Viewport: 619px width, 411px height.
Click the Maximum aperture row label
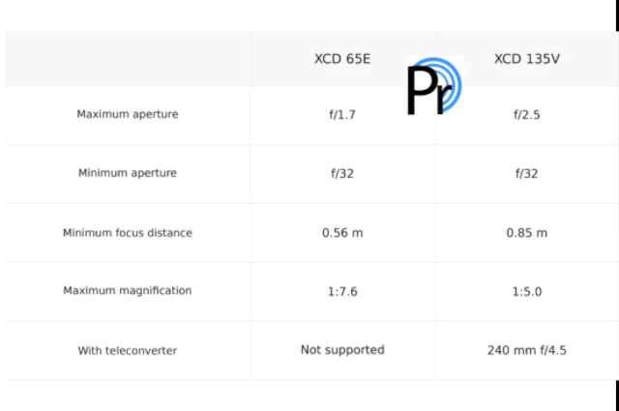(127, 114)
